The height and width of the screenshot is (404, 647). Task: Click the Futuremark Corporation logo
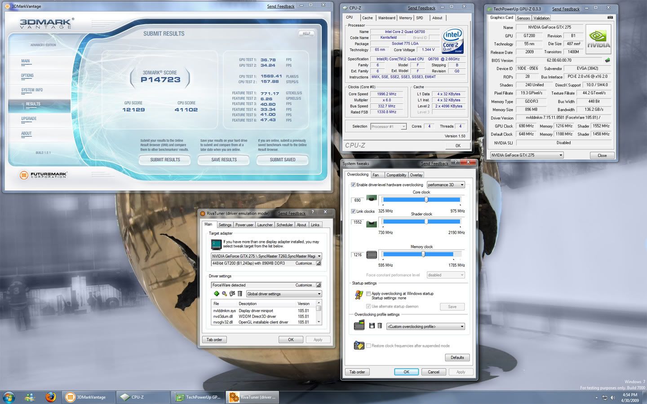(x=43, y=175)
